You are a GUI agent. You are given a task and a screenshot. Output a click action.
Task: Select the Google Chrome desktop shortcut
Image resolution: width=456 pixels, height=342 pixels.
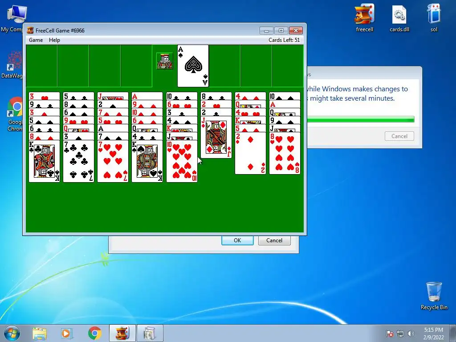(x=15, y=114)
